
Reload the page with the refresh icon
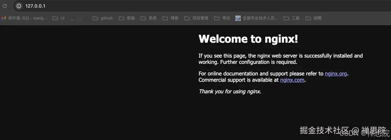(x=5, y=6)
